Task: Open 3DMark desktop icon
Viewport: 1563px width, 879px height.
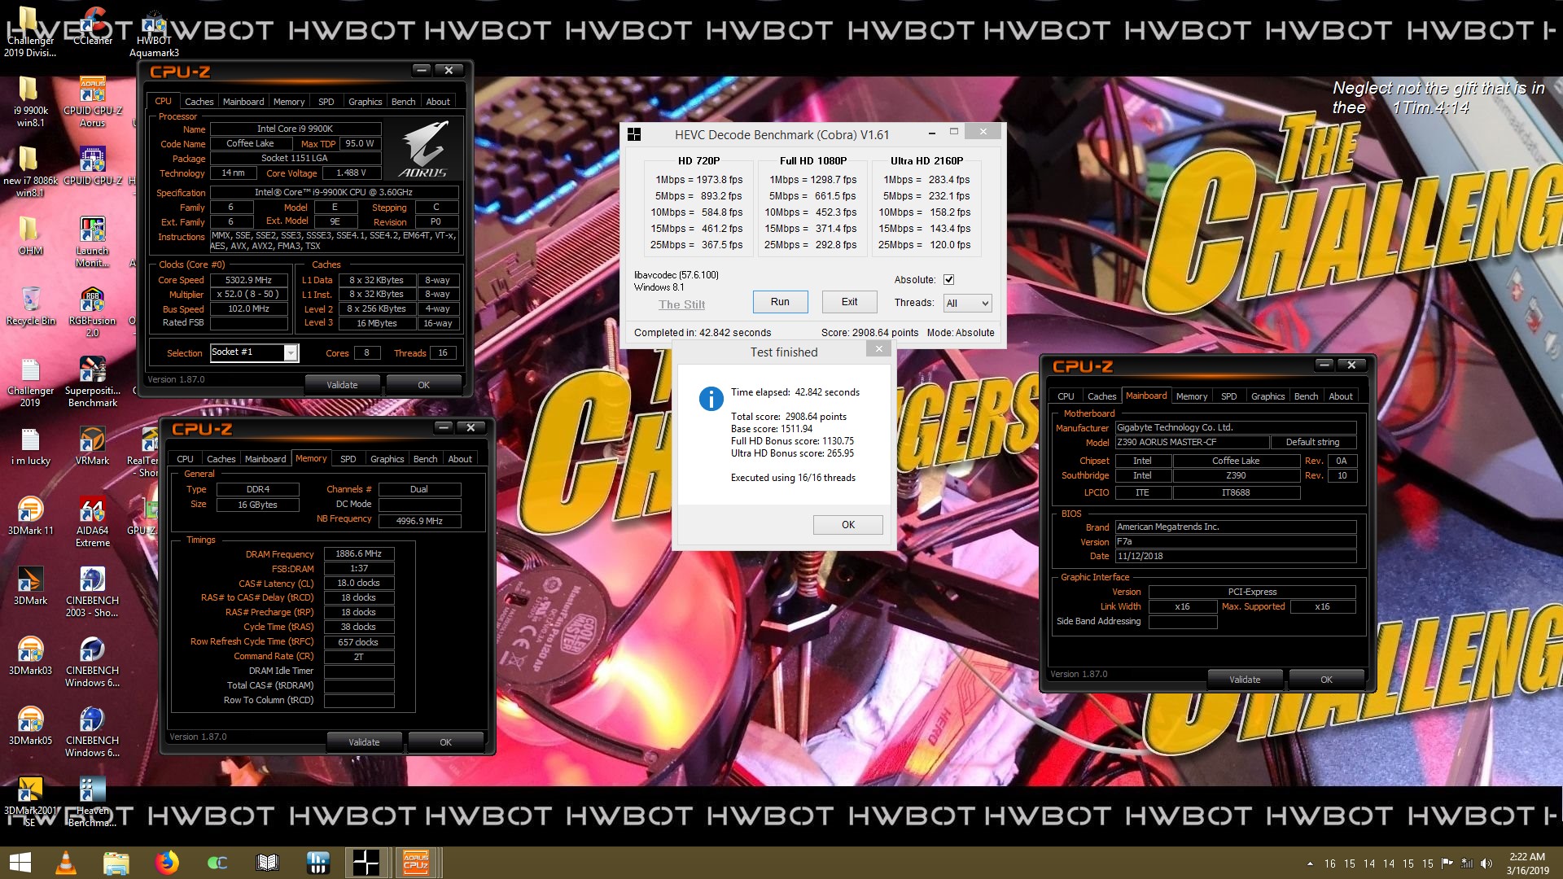Action: point(30,586)
